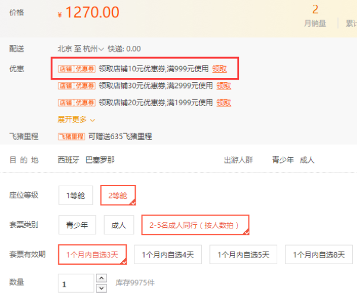Click the 青少年 label under 出游人群

(283, 160)
